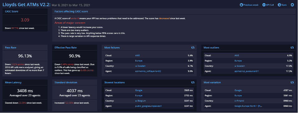
Task: Click the 9.0% agent failure value
Action: point(190,71)
